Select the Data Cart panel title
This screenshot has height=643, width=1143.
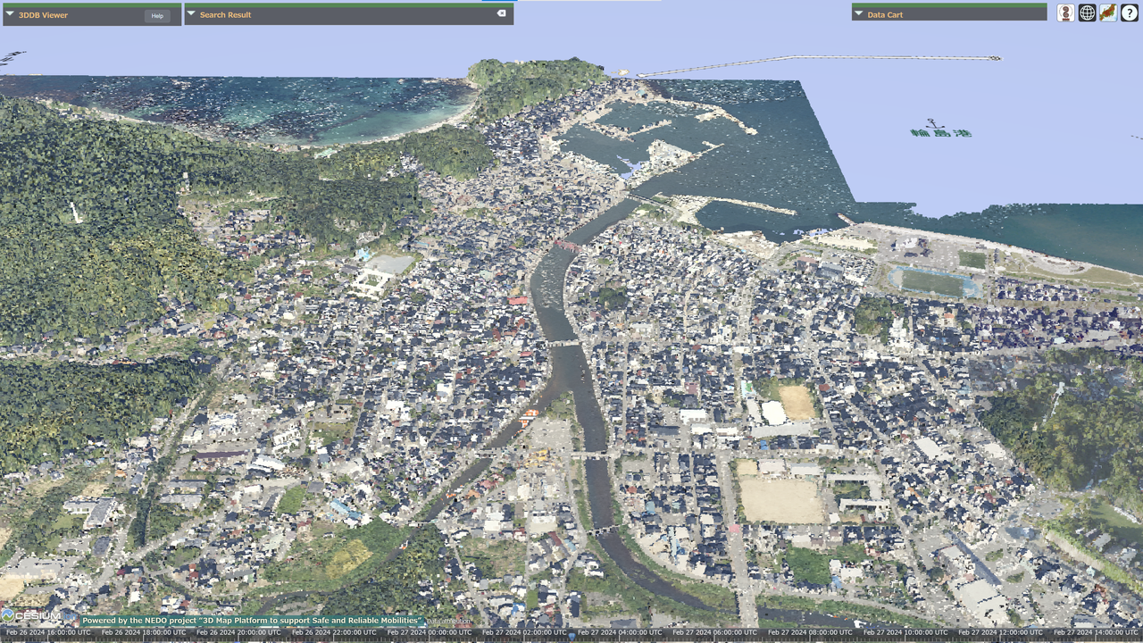coord(885,15)
